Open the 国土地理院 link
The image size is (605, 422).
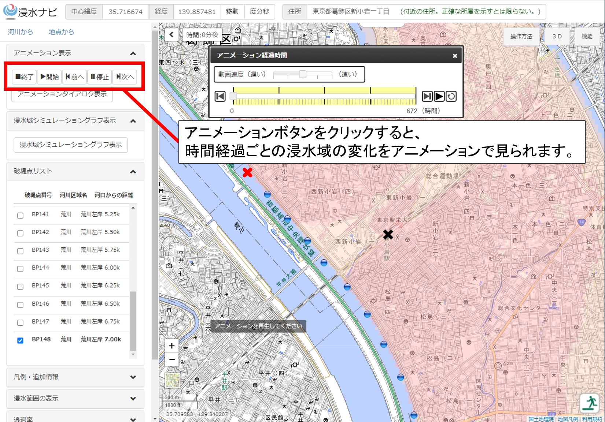click(x=541, y=419)
